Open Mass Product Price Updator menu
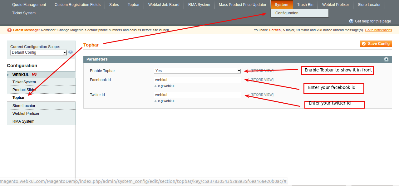The height and width of the screenshot is (186, 399). coord(243,5)
